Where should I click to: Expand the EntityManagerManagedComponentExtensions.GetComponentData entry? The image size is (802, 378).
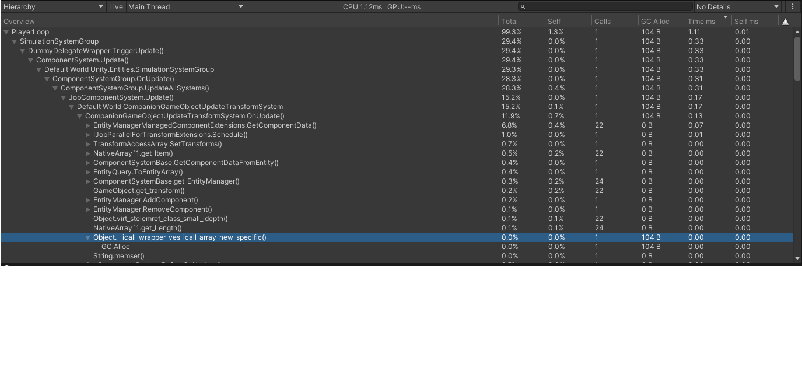pyautogui.click(x=87, y=125)
